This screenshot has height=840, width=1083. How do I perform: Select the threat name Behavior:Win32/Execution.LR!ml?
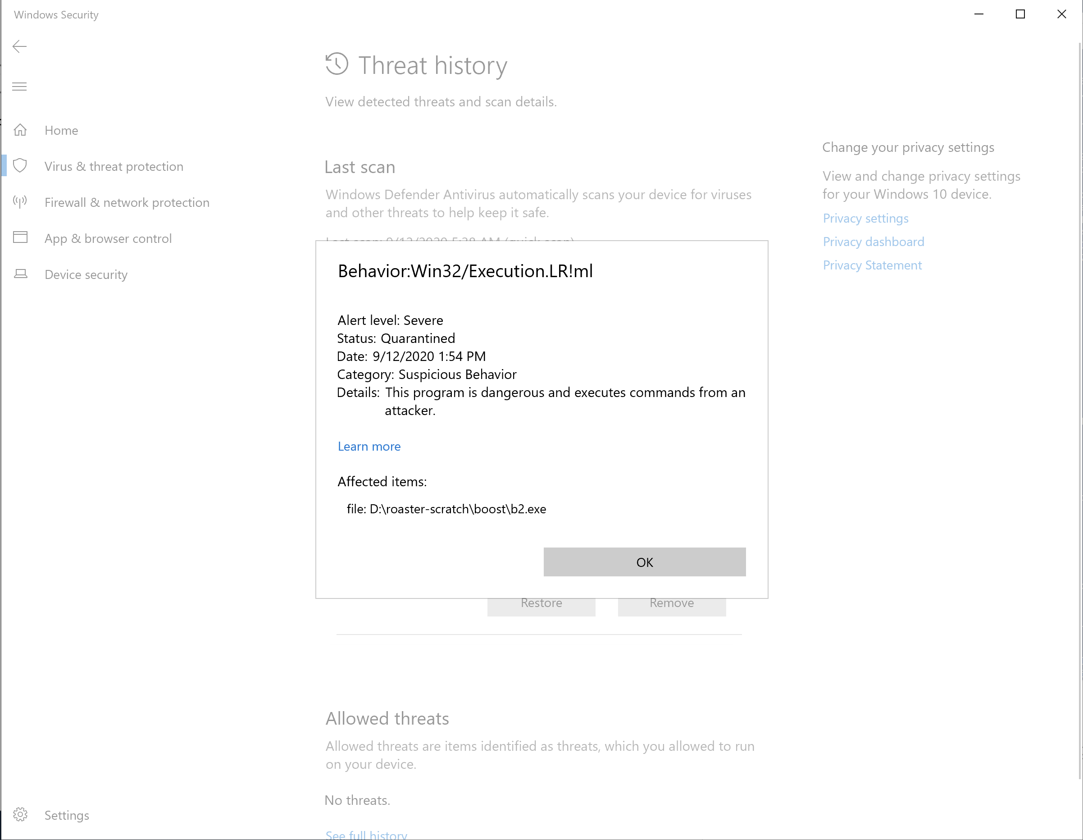466,271
